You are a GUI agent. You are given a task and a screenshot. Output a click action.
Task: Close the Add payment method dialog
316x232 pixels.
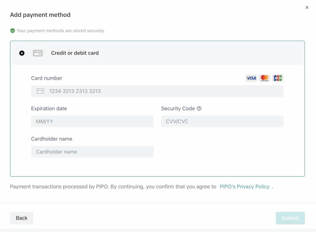[x=307, y=7]
